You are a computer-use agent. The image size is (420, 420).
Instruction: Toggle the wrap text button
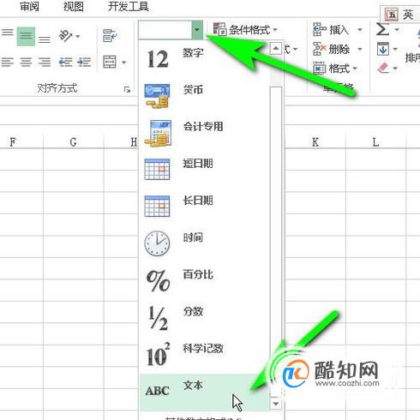tap(110, 35)
